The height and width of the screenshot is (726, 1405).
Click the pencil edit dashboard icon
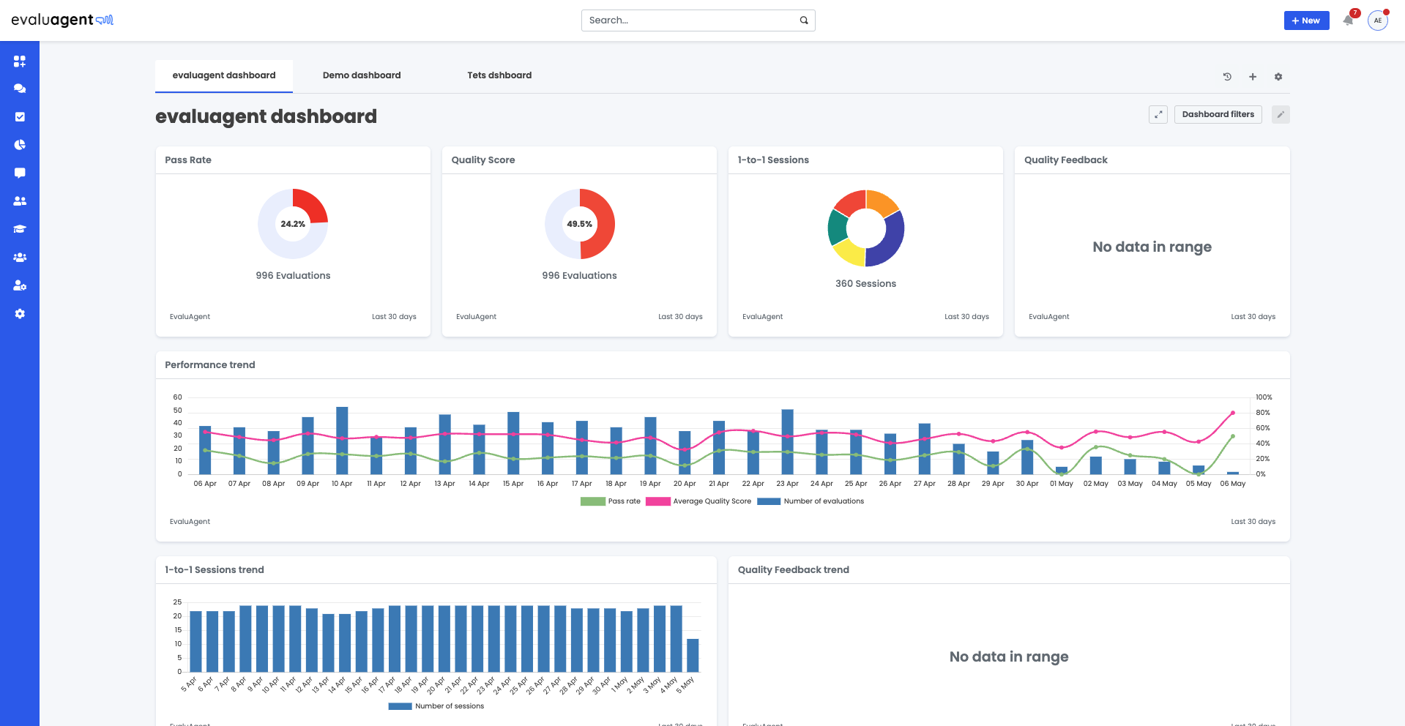point(1281,115)
